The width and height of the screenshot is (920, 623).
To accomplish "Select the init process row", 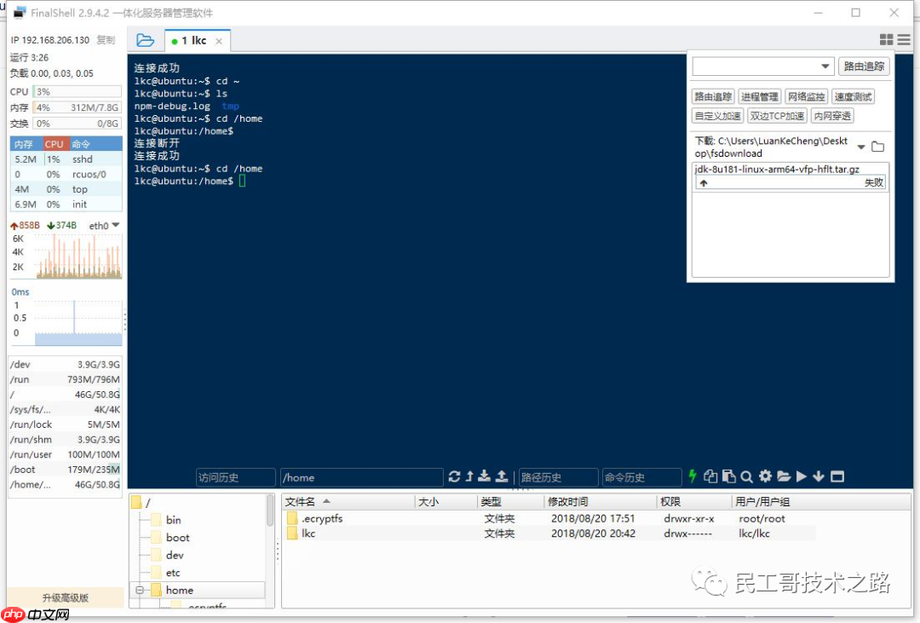I will (66, 205).
